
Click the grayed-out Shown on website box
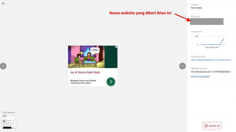[207, 21]
